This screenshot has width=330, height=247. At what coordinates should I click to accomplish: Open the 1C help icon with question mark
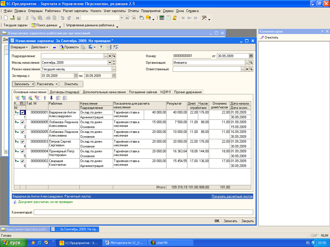(148, 18)
